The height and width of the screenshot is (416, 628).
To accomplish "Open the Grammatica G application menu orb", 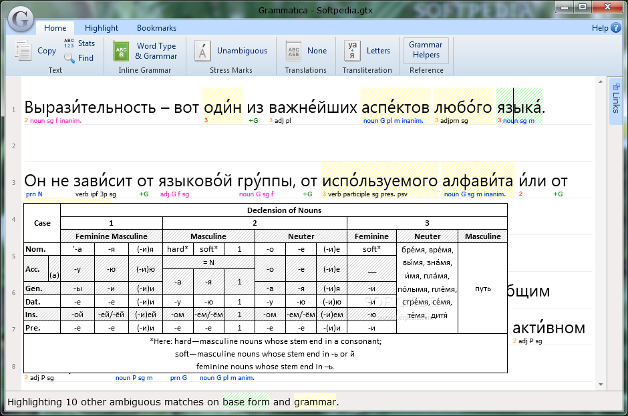I will pos(21,19).
